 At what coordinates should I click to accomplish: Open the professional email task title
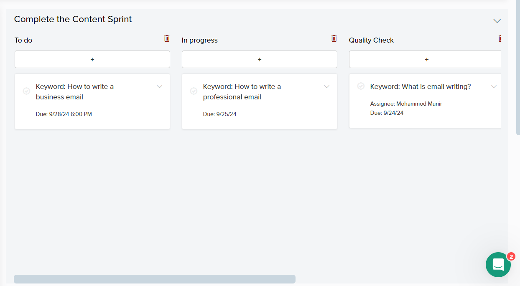click(x=242, y=92)
